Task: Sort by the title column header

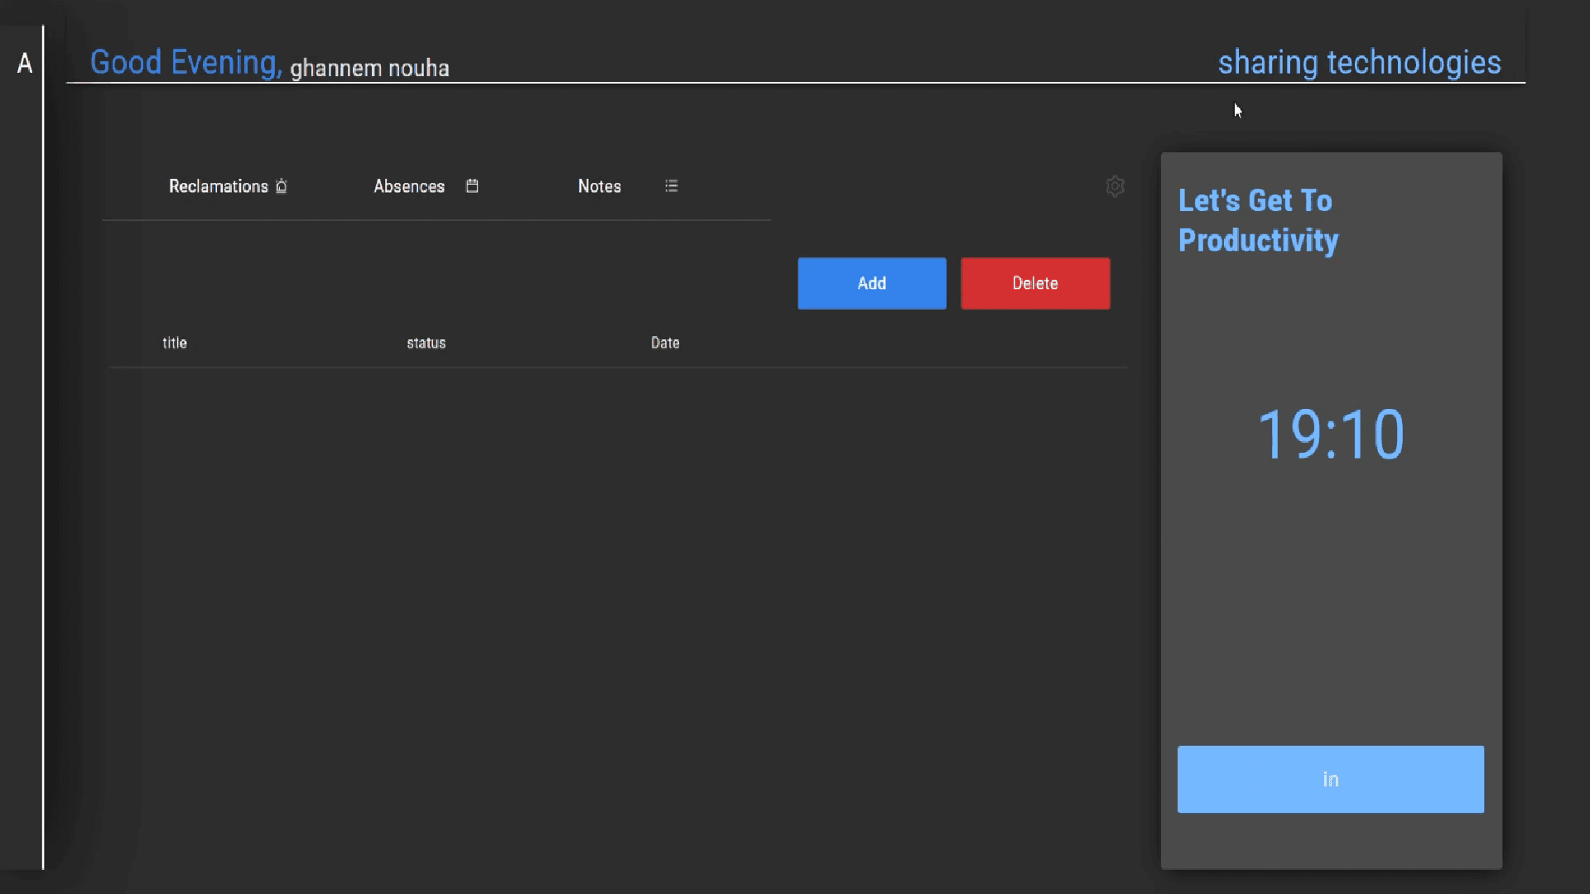Action: pyautogui.click(x=175, y=343)
